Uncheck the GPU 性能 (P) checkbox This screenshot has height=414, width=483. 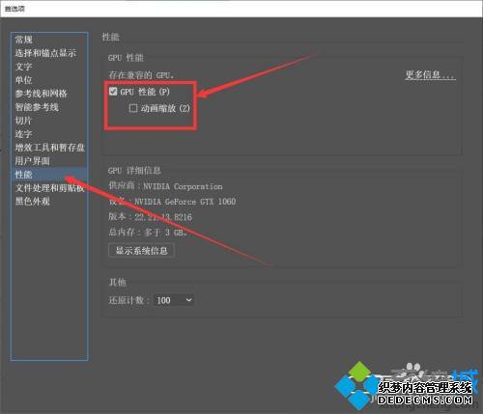coord(113,92)
